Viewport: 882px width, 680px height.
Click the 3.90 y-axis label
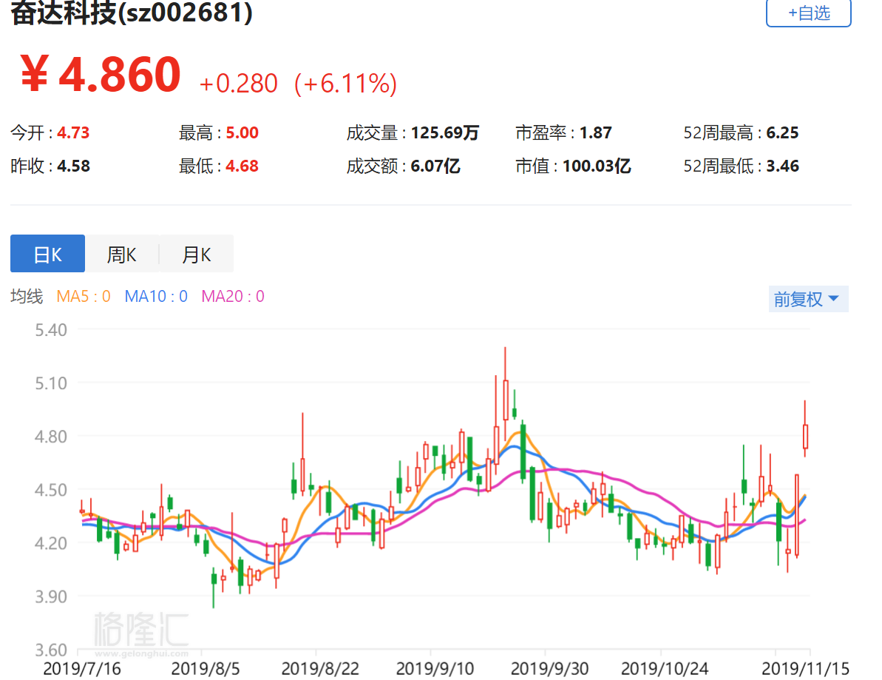(x=50, y=596)
